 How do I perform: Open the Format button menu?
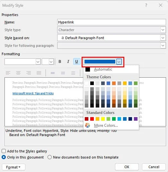pos(13,167)
